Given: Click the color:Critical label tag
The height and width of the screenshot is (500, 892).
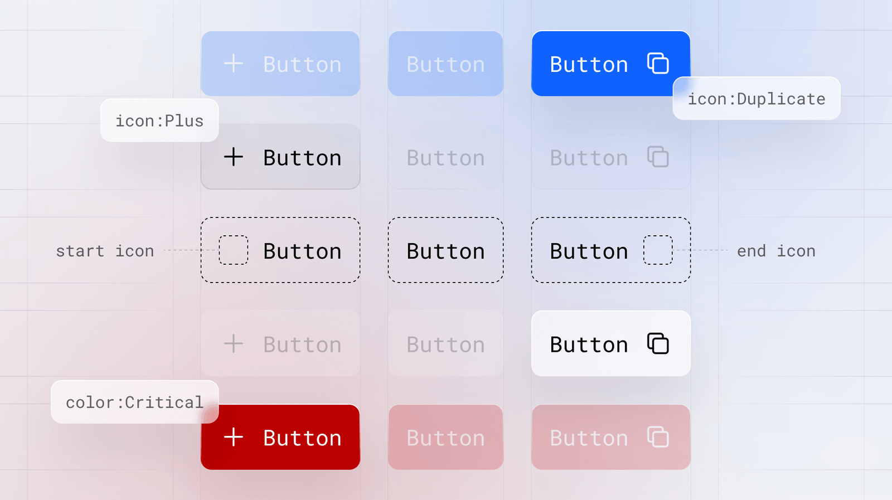Looking at the screenshot, I should [134, 402].
